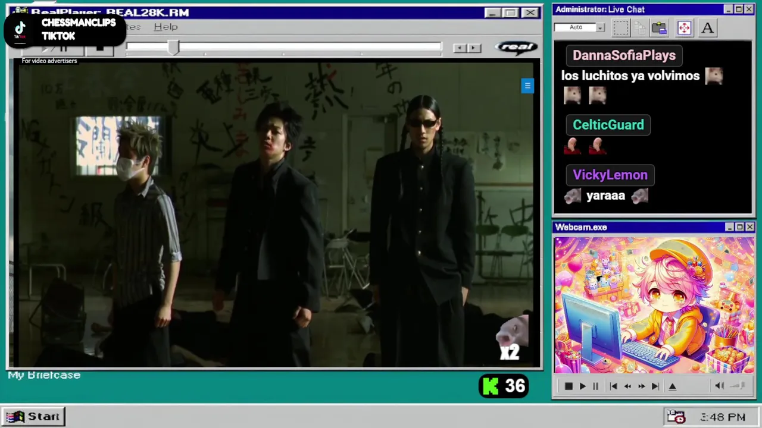Screen dimensions: 762x428
Task: Click the RealPlayer stop button under the menu bar
Action: point(99,48)
